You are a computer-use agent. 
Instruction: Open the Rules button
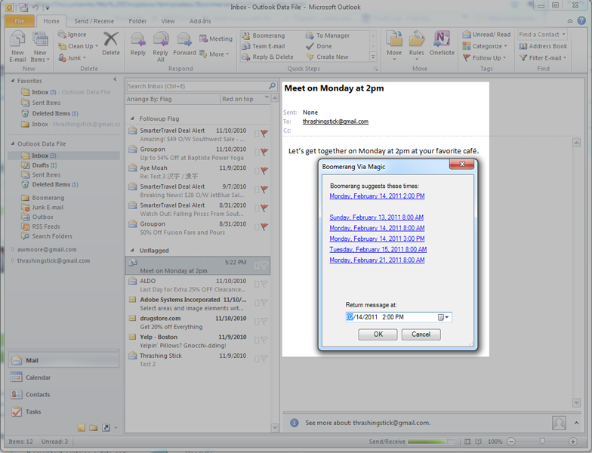pos(417,46)
